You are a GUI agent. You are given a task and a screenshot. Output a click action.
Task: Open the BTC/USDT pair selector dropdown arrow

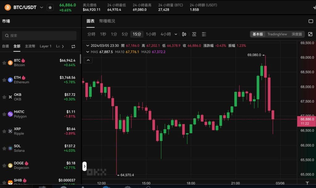(x=42, y=7)
